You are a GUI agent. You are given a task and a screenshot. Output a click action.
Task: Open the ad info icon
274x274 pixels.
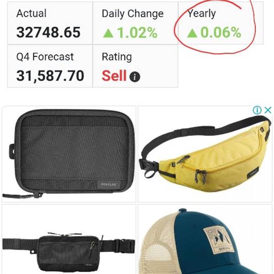click(257, 110)
